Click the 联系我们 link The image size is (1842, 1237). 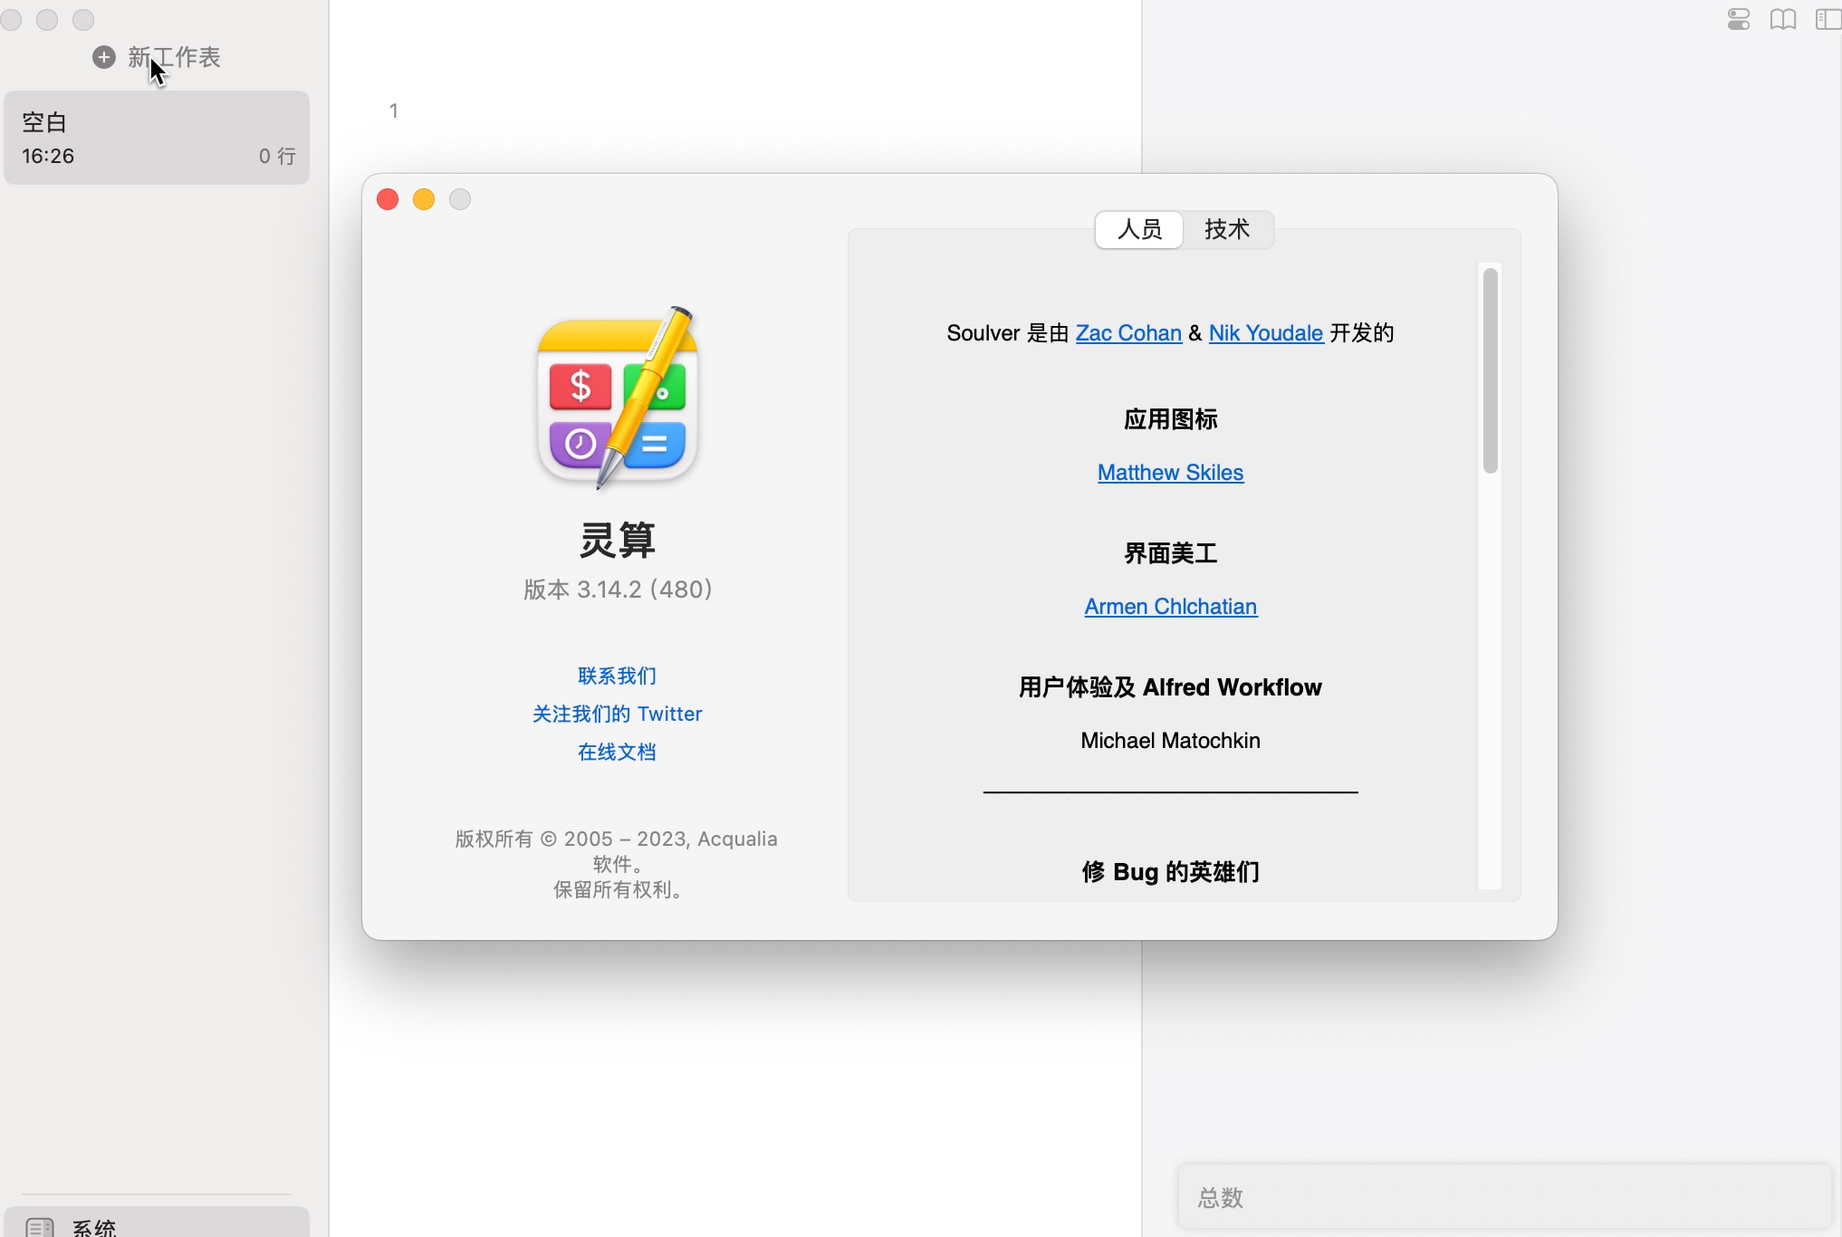[617, 676]
